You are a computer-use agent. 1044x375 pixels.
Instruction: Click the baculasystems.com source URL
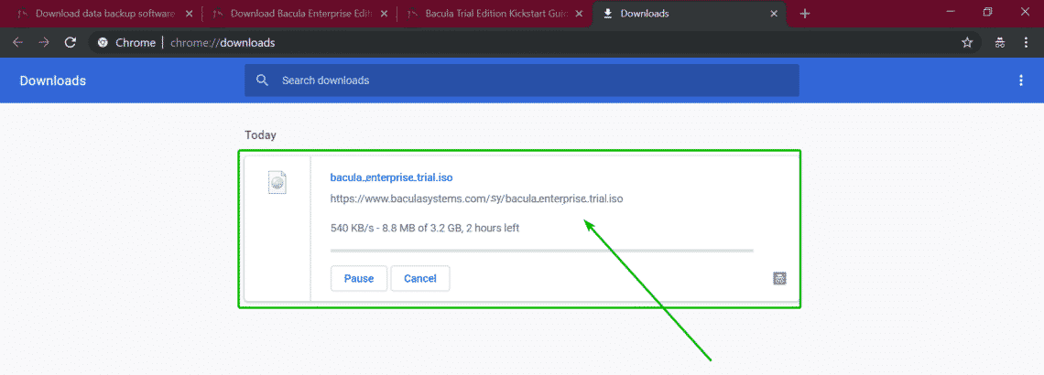pos(477,198)
